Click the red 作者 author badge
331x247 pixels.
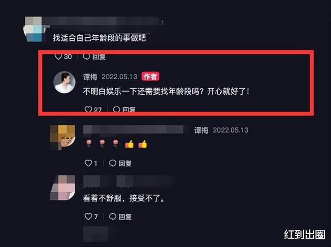pos(151,77)
